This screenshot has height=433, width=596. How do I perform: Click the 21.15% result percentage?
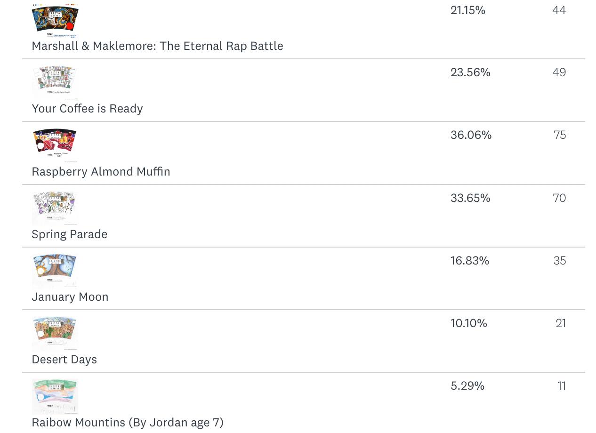(468, 10)
